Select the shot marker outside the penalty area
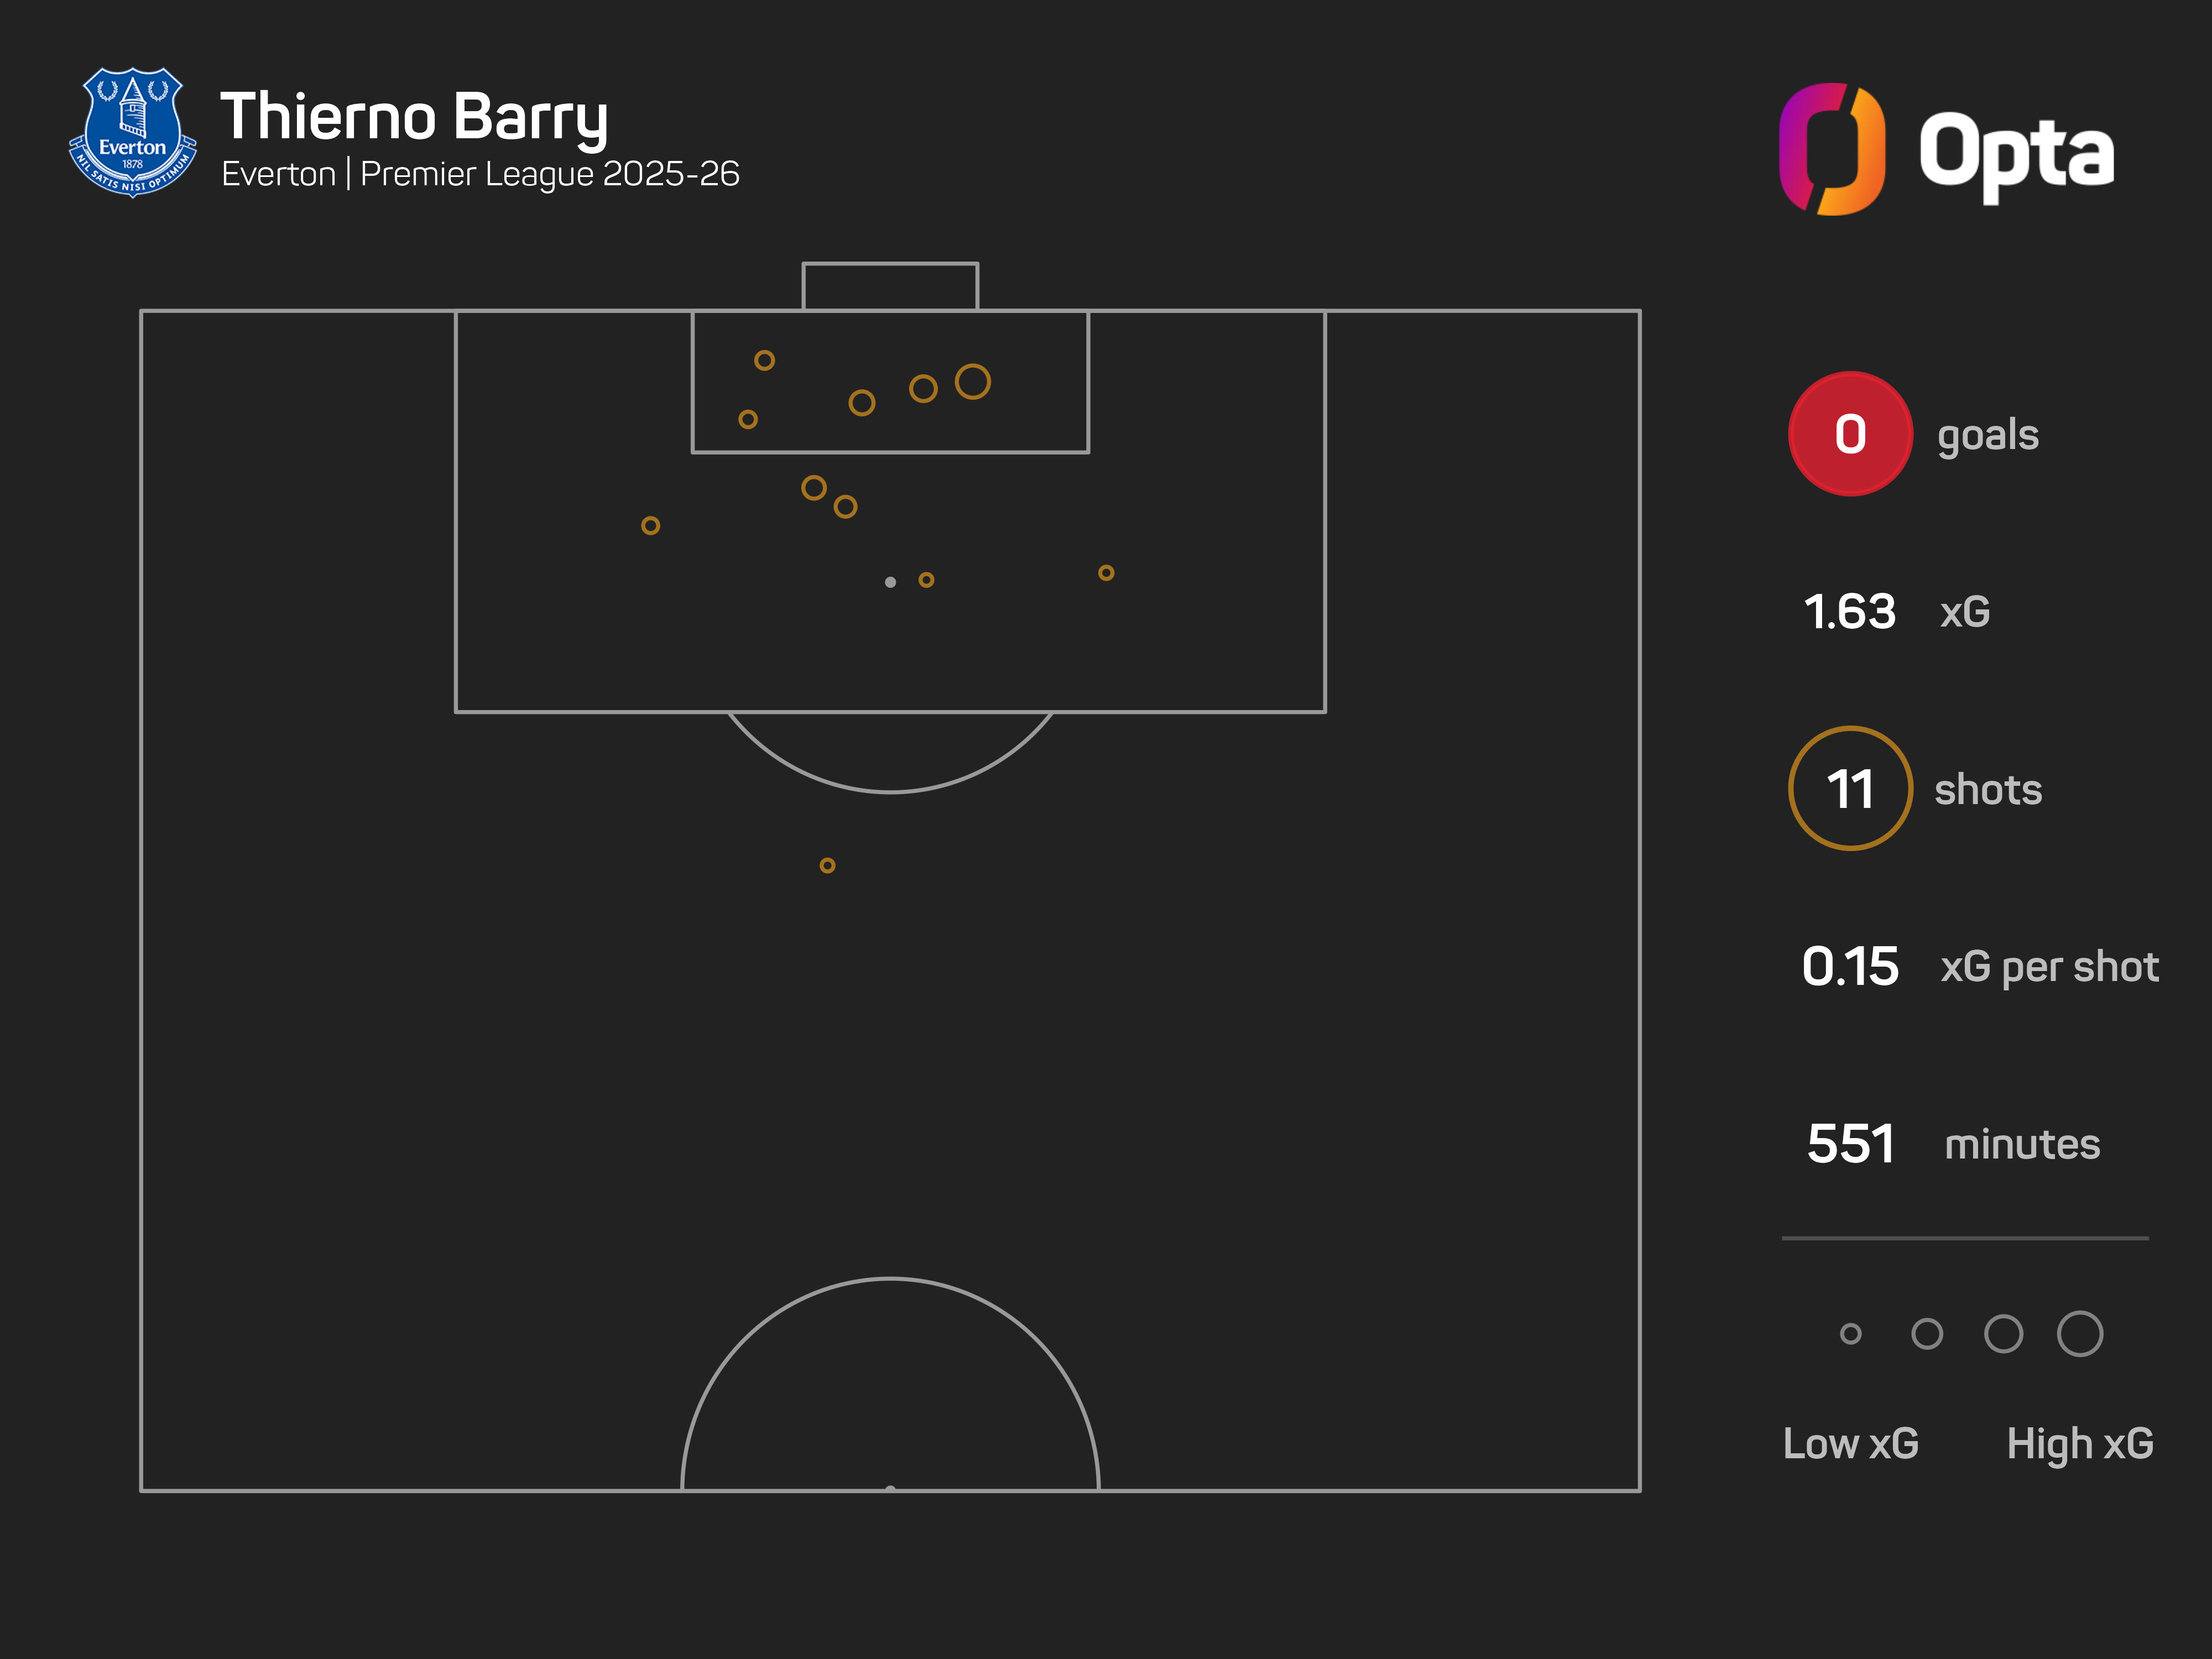 (x=827, y=865)
